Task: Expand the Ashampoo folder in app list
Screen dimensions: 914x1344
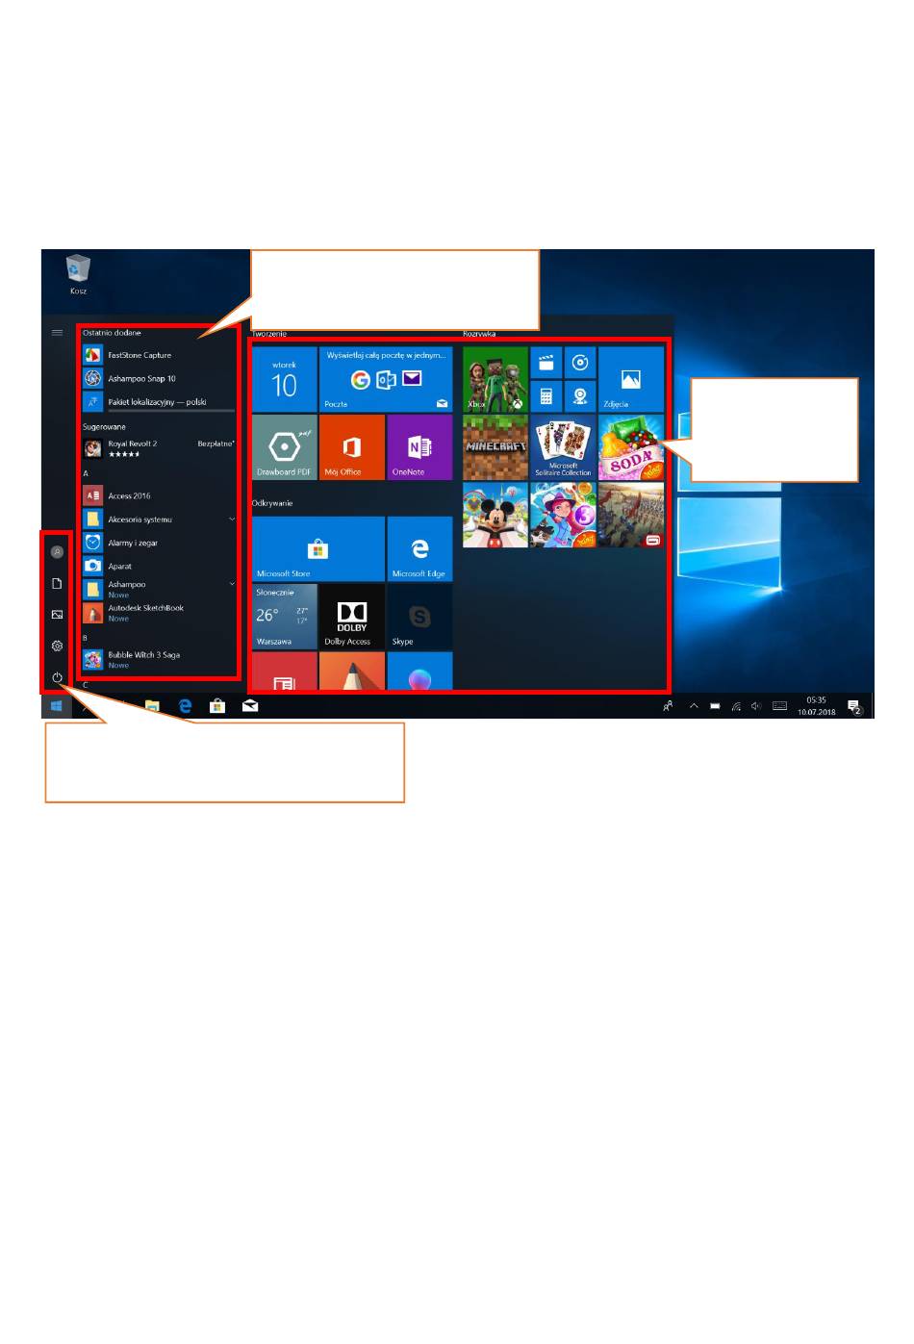Action: tap(159, 590)
